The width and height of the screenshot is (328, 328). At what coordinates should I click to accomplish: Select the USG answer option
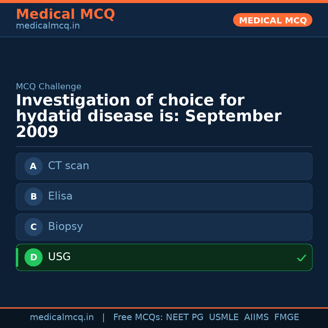point(164,257)
